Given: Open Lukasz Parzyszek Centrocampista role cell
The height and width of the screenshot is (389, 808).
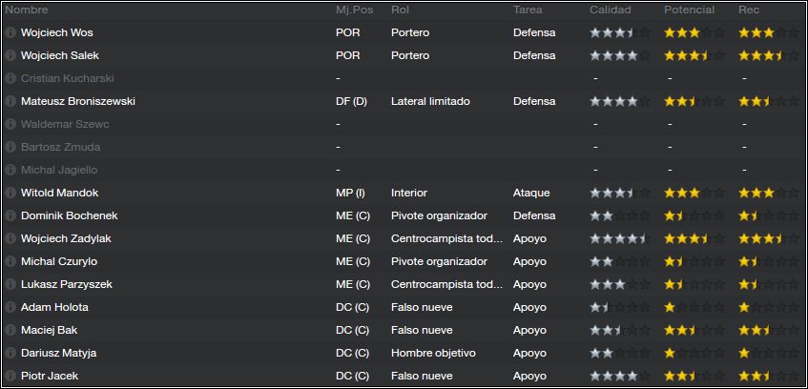Looking at the screenshot, I should tap(446, 284).
